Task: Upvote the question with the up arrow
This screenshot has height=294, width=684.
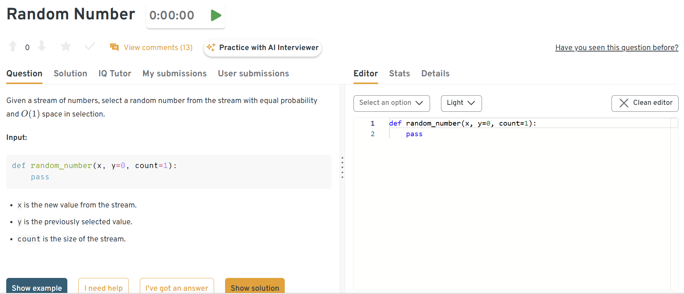Action: pyautogui.click(x=13, y=47)
